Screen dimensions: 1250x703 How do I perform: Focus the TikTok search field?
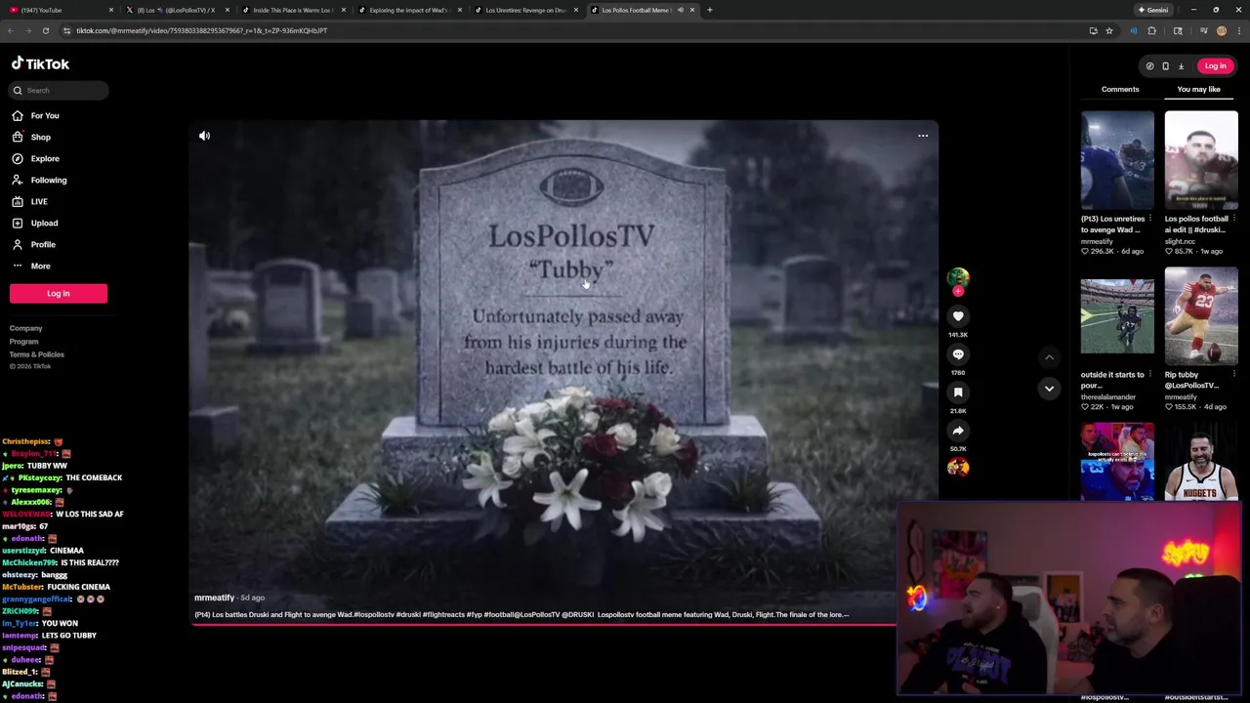pyautogui.click(x=59, y=90)
